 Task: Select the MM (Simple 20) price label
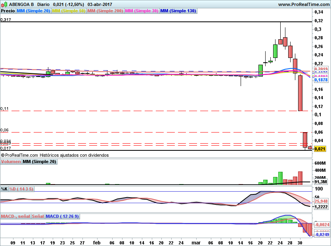click(x=33, y=11)
